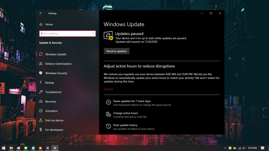Image resolution: width=269 pixels, height=151 pixels.
Task: Open Change active hours option
Action: point(125,113)
